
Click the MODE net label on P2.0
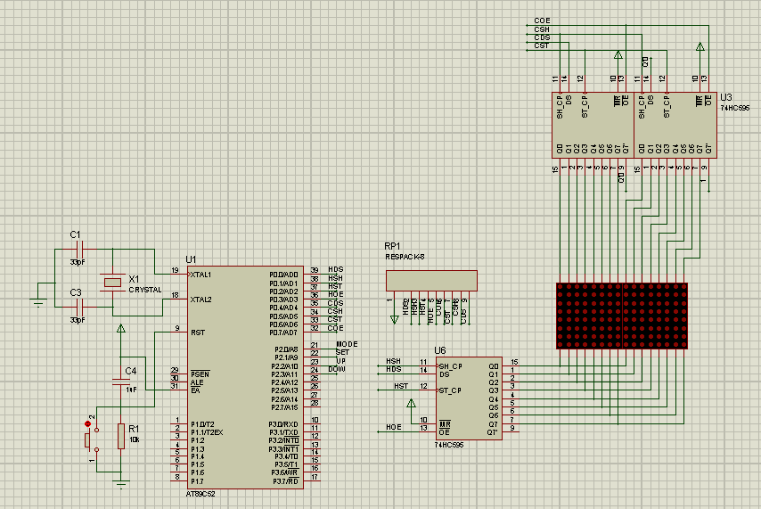(x=347, y=344)
